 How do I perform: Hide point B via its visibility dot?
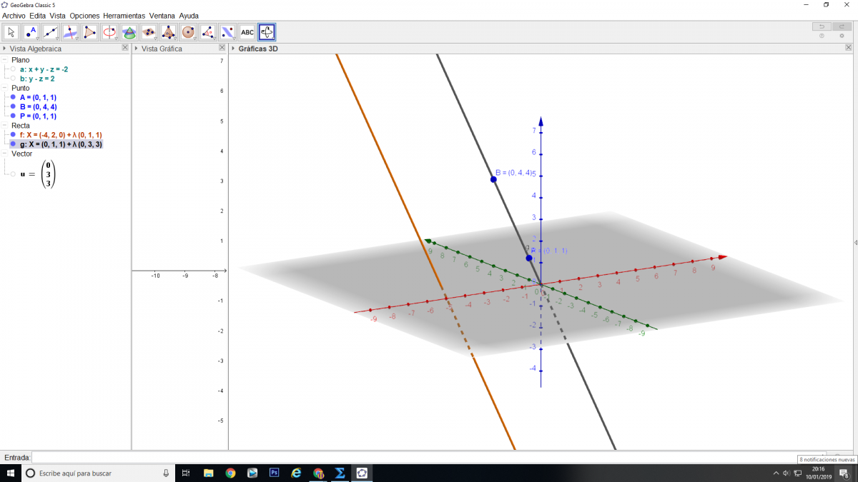pyautogui.click(x=13, y=106)
